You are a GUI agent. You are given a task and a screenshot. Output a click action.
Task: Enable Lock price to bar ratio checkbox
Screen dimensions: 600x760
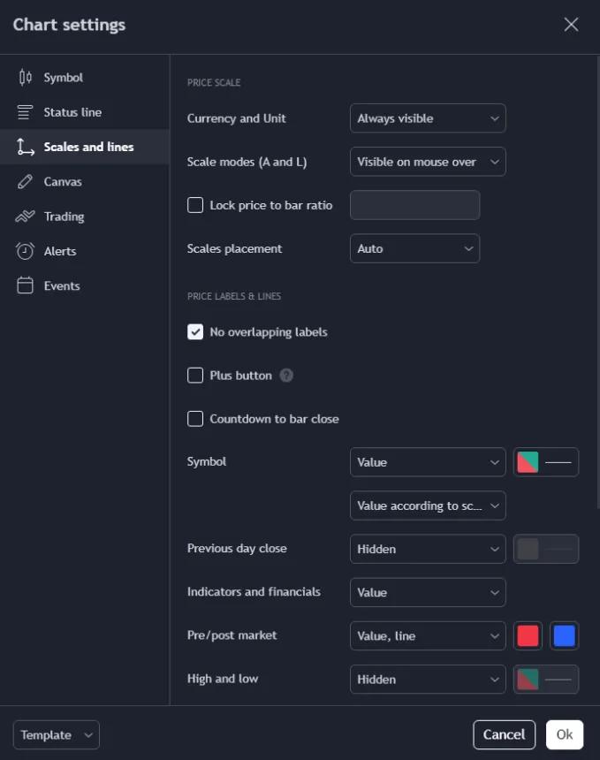coord(195,205)
